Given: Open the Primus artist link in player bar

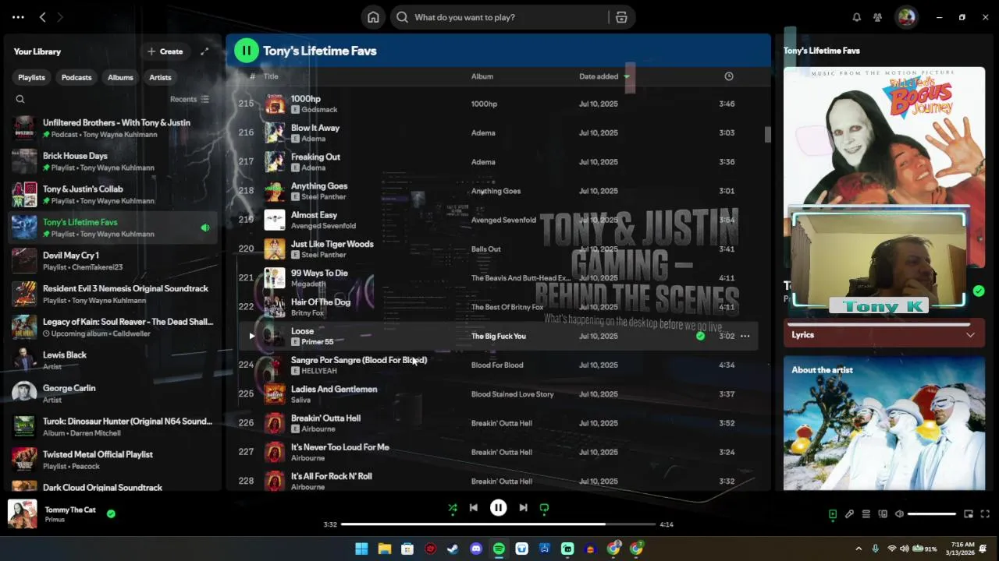Looking at the screenshot, I should pyautogui.click(x=55, y=520).
